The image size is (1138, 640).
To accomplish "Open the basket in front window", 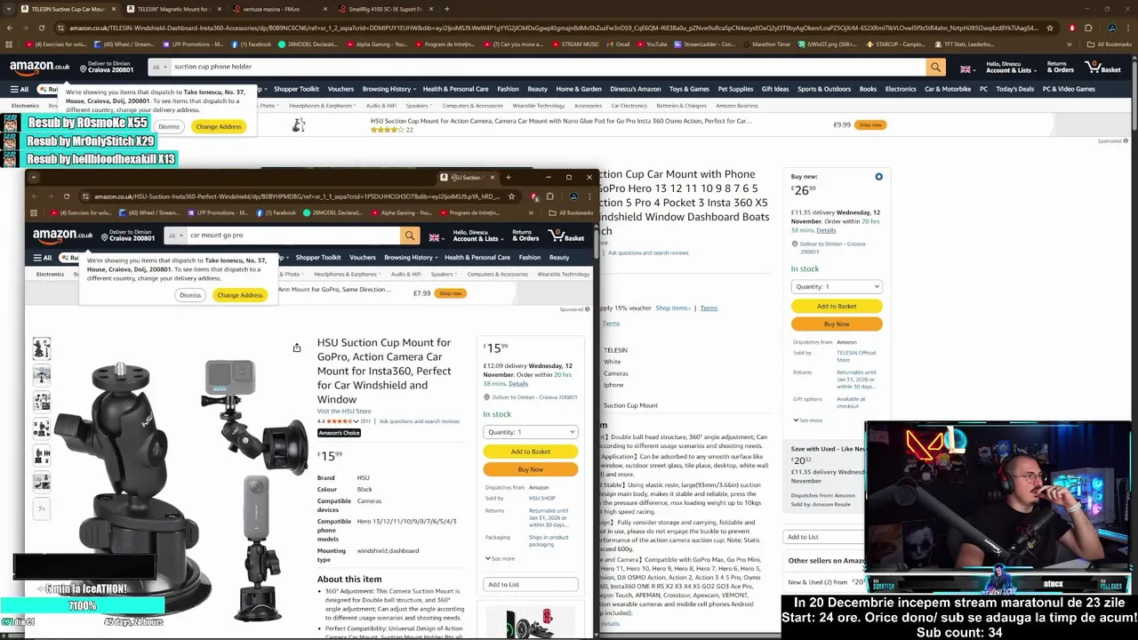I will coord(567,236).
